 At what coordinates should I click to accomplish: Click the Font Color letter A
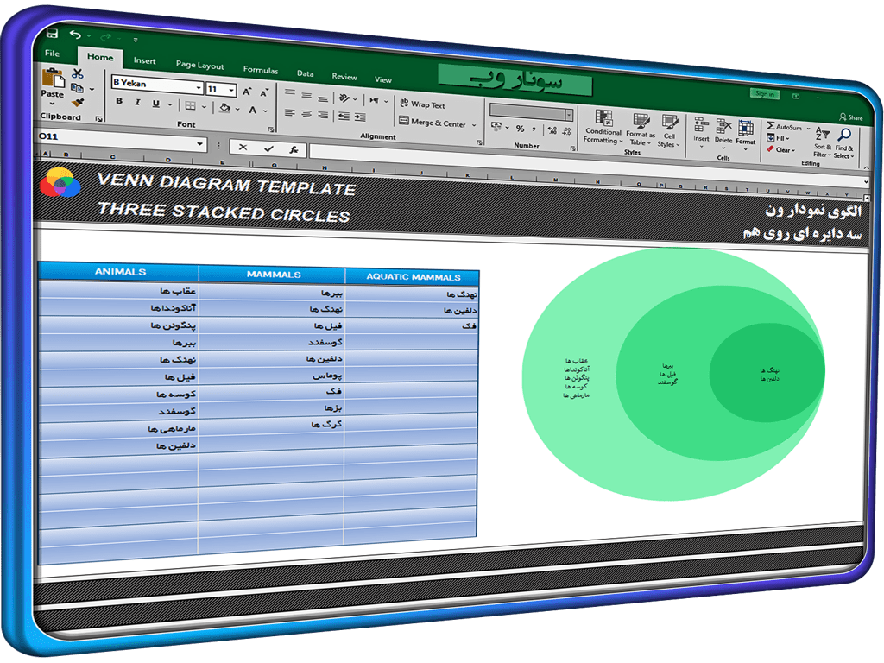click(253, 110)
